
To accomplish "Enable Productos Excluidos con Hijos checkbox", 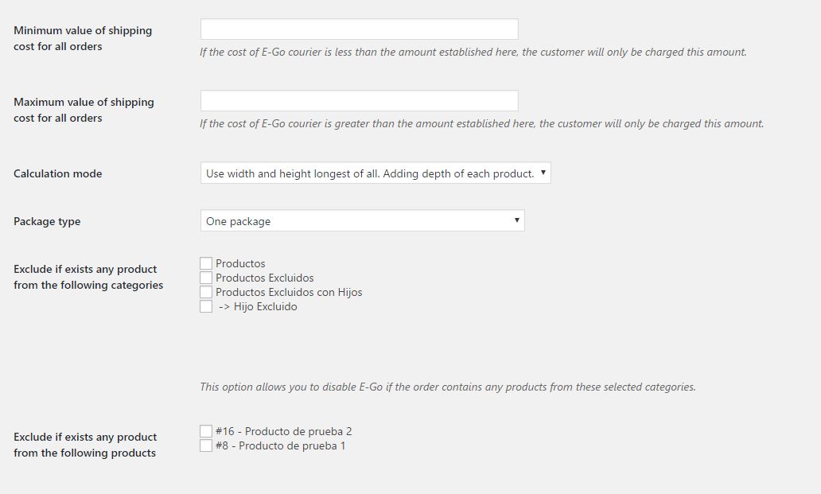I will pyautogui.click(x=206, y=292).
